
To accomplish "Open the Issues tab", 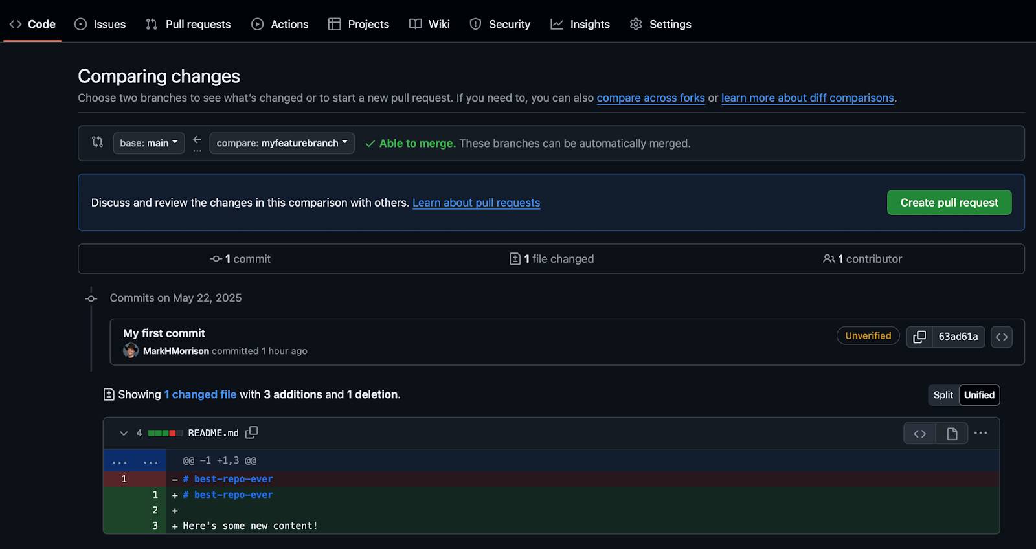I will click(100, 24).
